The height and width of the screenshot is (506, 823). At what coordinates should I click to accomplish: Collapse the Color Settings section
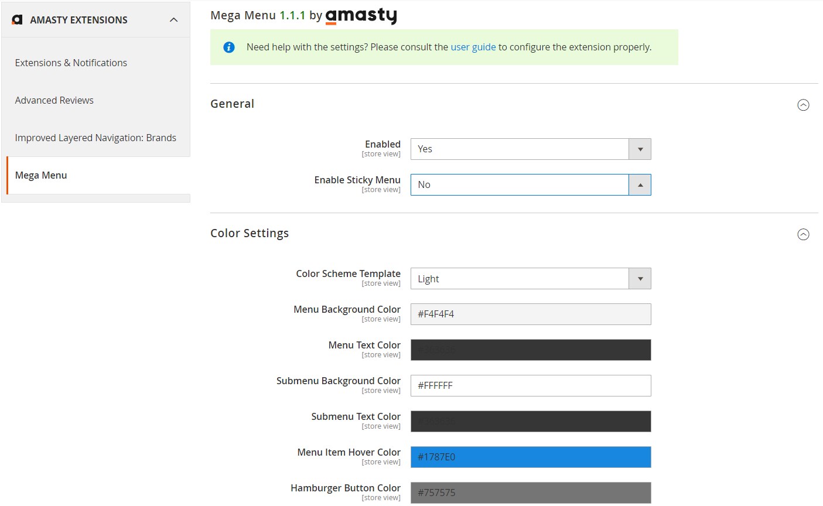click(x=803, y=234)
